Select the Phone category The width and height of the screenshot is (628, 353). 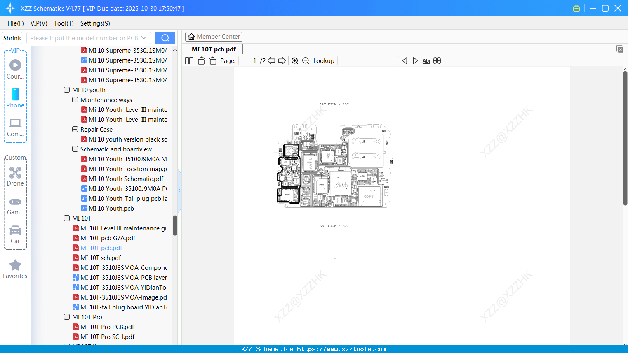tap(15, 98)
